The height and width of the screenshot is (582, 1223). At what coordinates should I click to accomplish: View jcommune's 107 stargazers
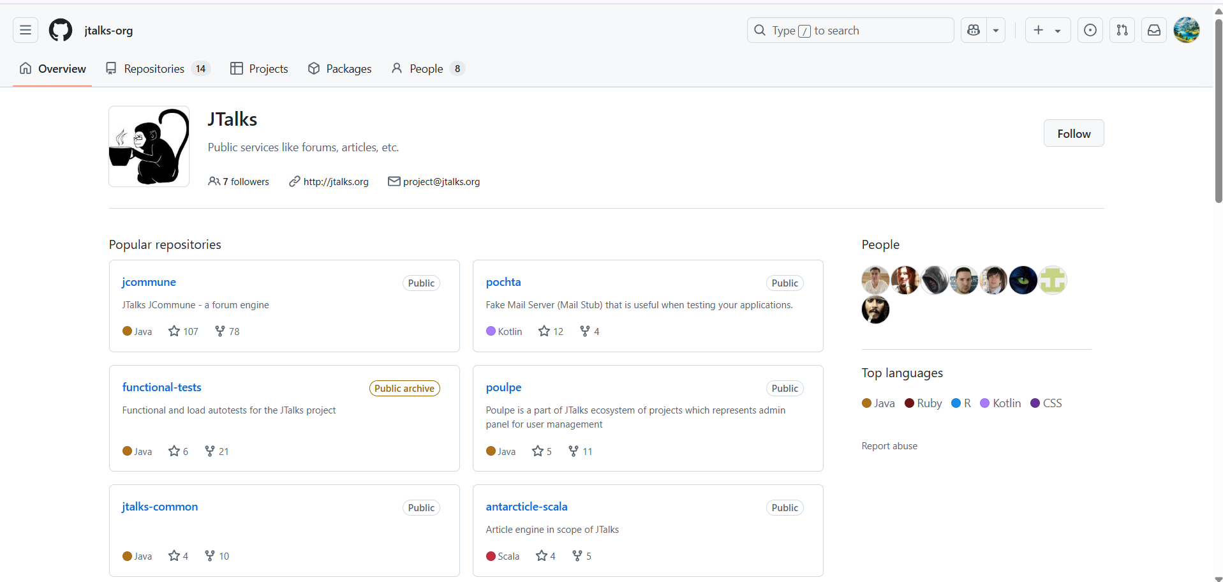coord(183,331)
